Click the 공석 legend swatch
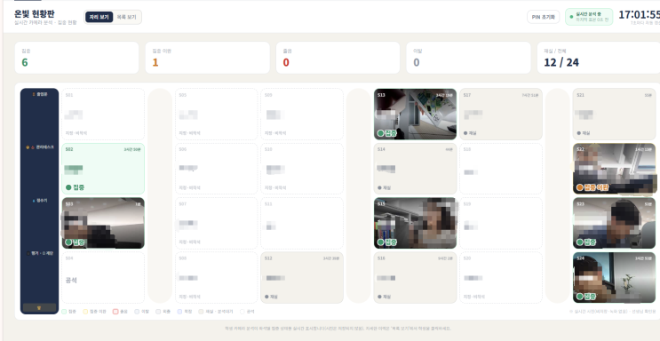Screen dimensions: 660x341 click(242, 312)
